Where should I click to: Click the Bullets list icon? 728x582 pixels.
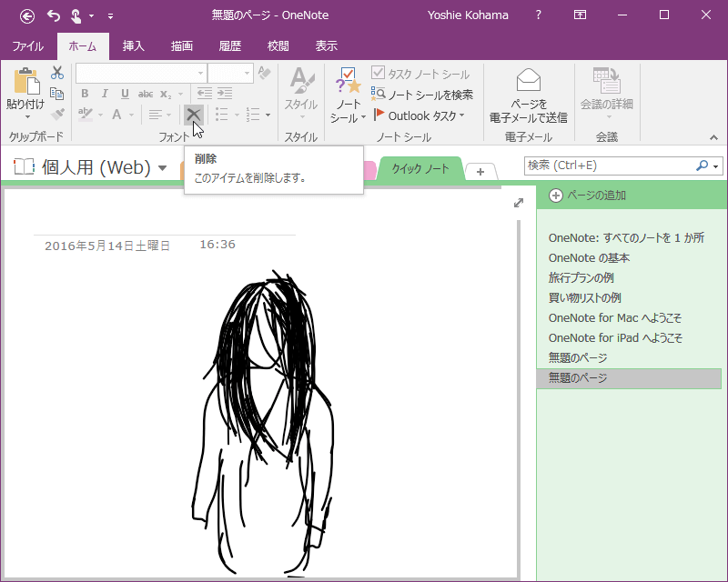(222, 115)
